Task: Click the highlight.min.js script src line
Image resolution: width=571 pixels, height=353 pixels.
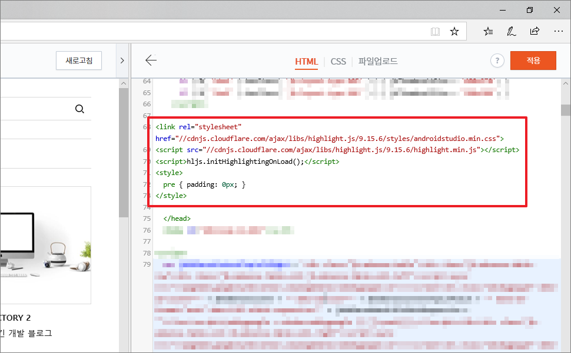Action: [337, 150]
